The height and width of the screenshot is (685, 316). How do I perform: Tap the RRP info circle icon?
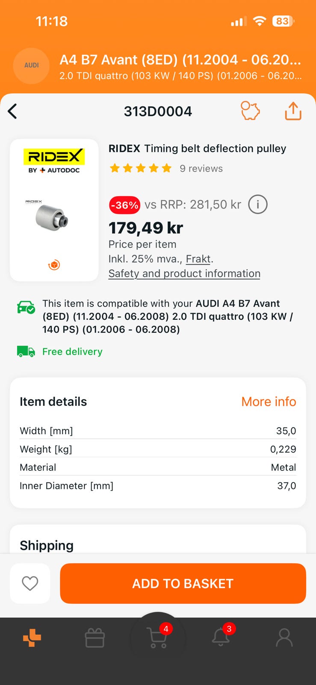click(x=258, y=205)
